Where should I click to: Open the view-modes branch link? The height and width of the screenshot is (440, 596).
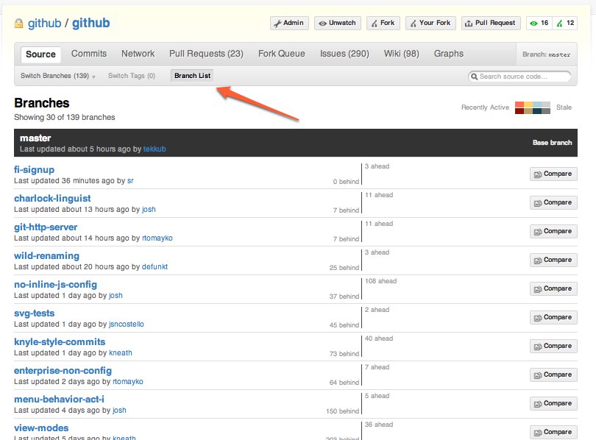tap(41, 427)
